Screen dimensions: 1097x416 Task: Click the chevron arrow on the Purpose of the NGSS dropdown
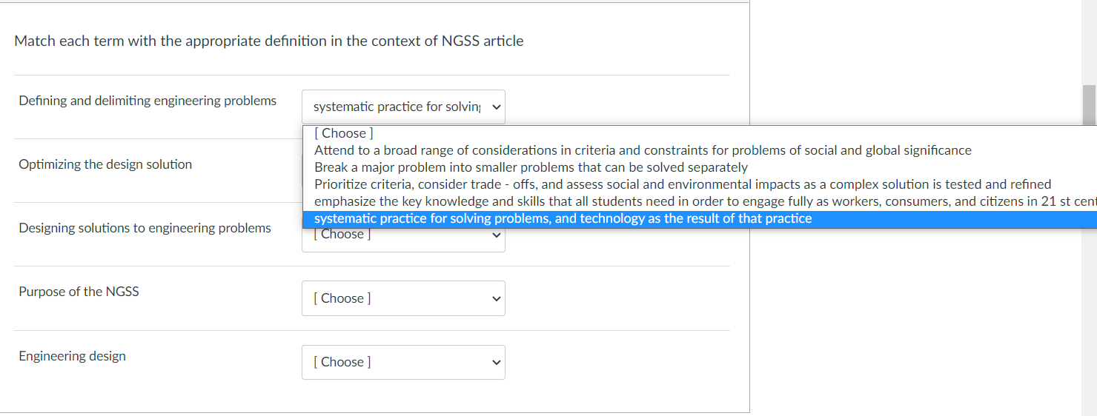[x=497, y=299]
